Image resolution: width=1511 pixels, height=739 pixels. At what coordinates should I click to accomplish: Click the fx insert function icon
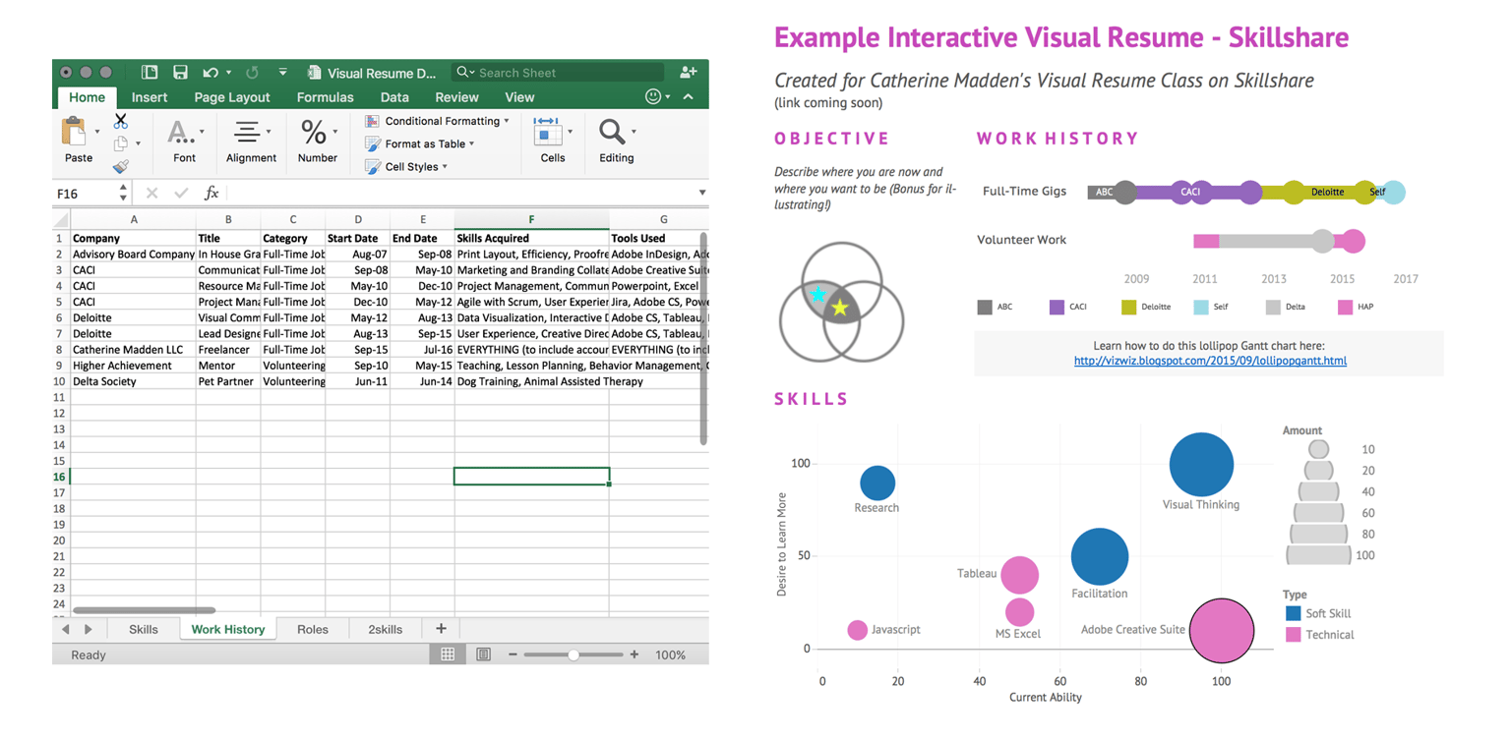tap(211, 193)
